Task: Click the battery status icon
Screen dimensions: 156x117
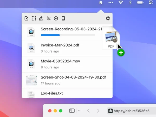Action: point(140,3)
